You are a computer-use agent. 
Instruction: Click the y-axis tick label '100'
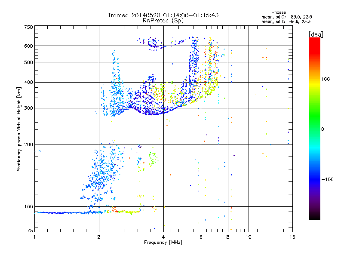(28, 206)
